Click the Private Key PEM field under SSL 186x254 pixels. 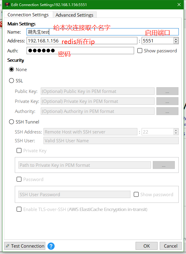click(98, 101)
